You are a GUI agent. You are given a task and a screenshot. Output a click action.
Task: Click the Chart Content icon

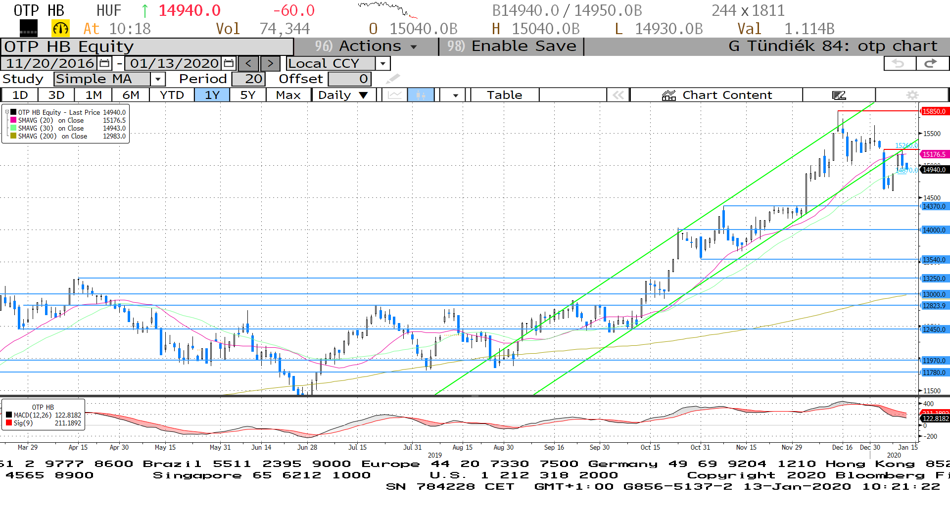point(669,95)
